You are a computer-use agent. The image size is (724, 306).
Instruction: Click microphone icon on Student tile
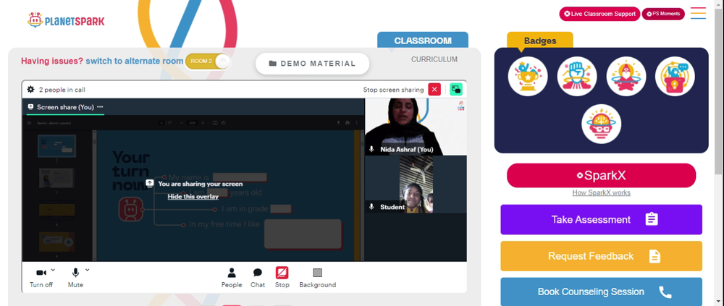371,207
